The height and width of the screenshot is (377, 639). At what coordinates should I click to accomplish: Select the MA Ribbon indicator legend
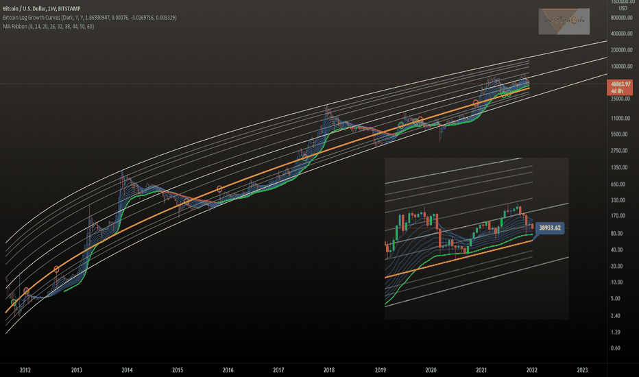[x=49, y=27]
